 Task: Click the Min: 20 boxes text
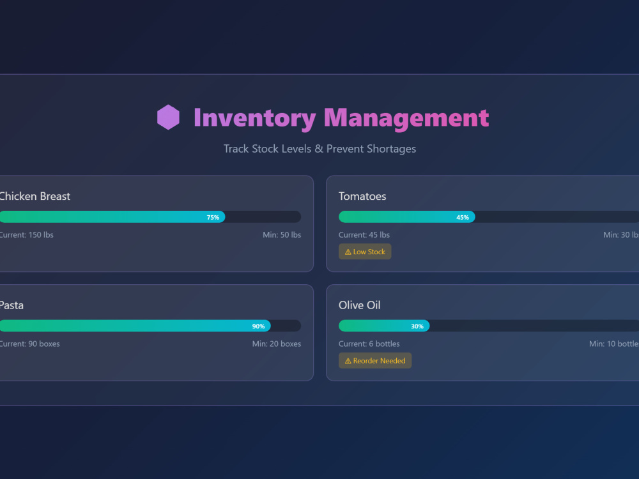tap(276, 344)
